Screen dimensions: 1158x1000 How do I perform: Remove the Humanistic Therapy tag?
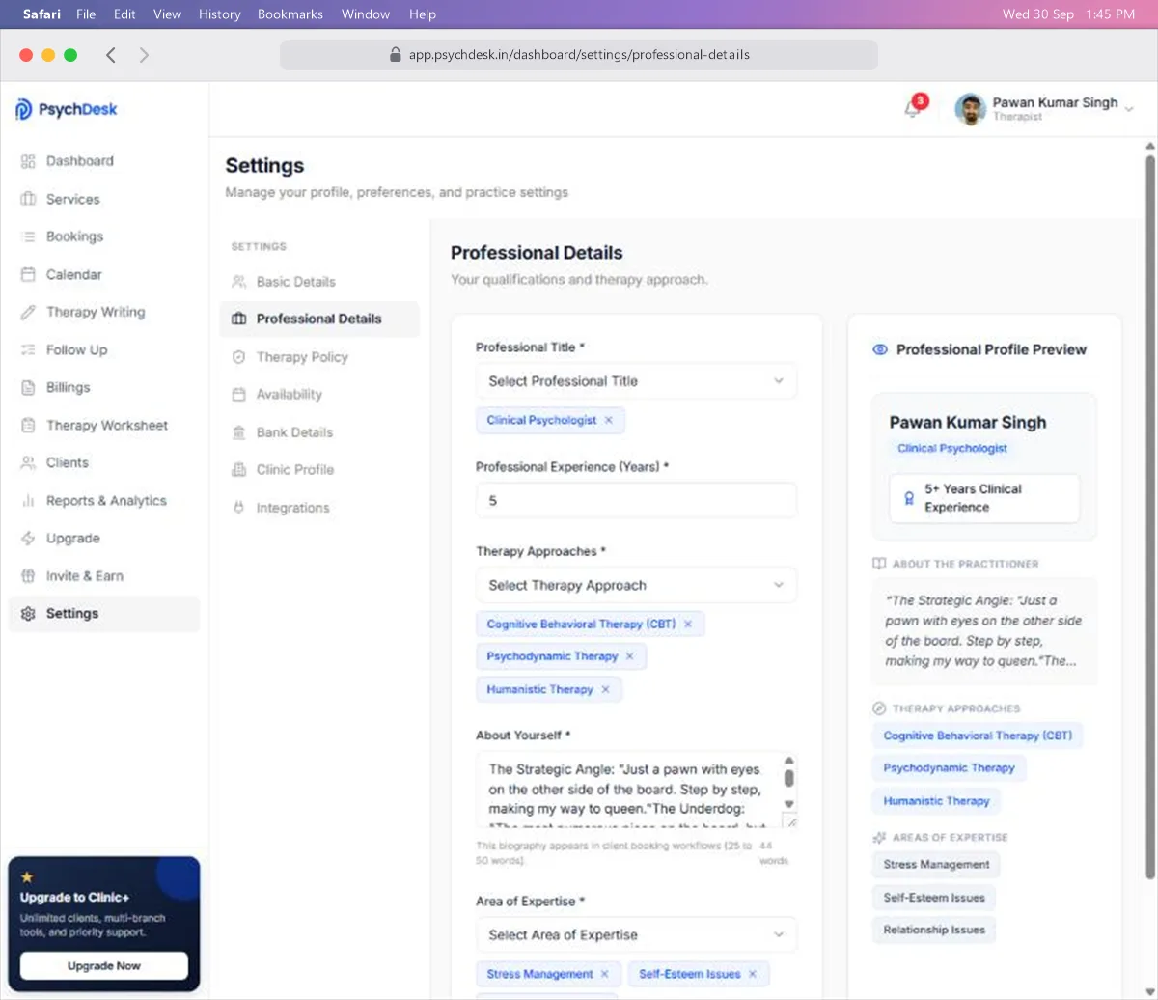[605, 689]
